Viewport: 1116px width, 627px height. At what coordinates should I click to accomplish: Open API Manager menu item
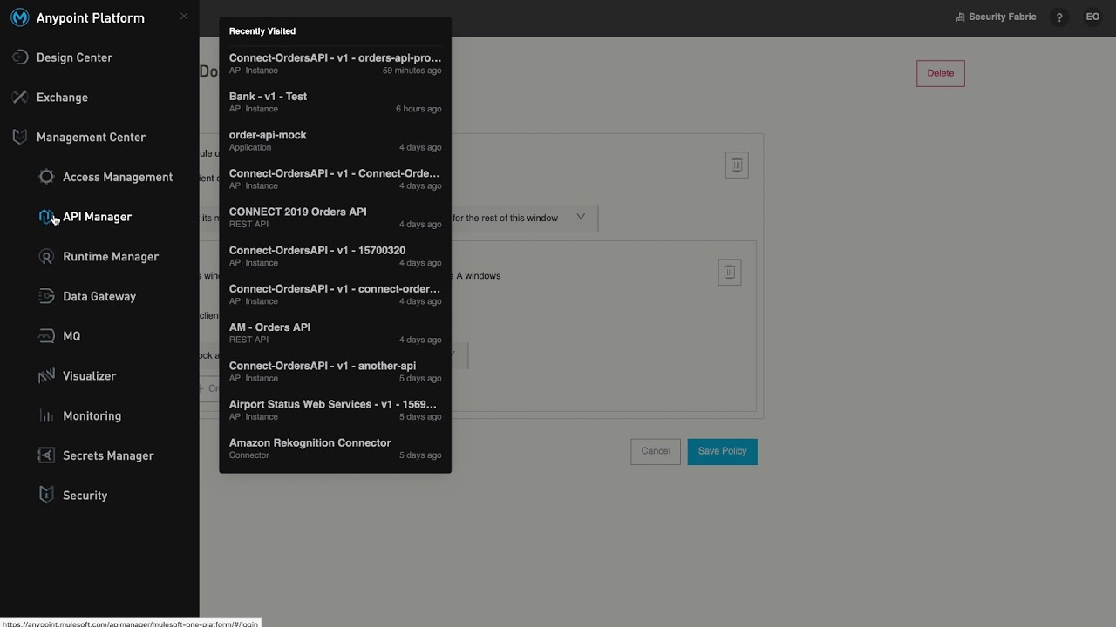tap(97, 217)
